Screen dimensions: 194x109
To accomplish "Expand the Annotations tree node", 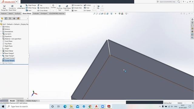I will coord(1,31).
